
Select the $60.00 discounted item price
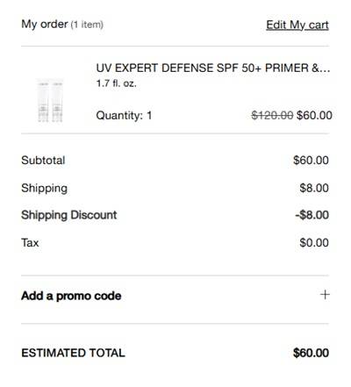tap(314, 115)
